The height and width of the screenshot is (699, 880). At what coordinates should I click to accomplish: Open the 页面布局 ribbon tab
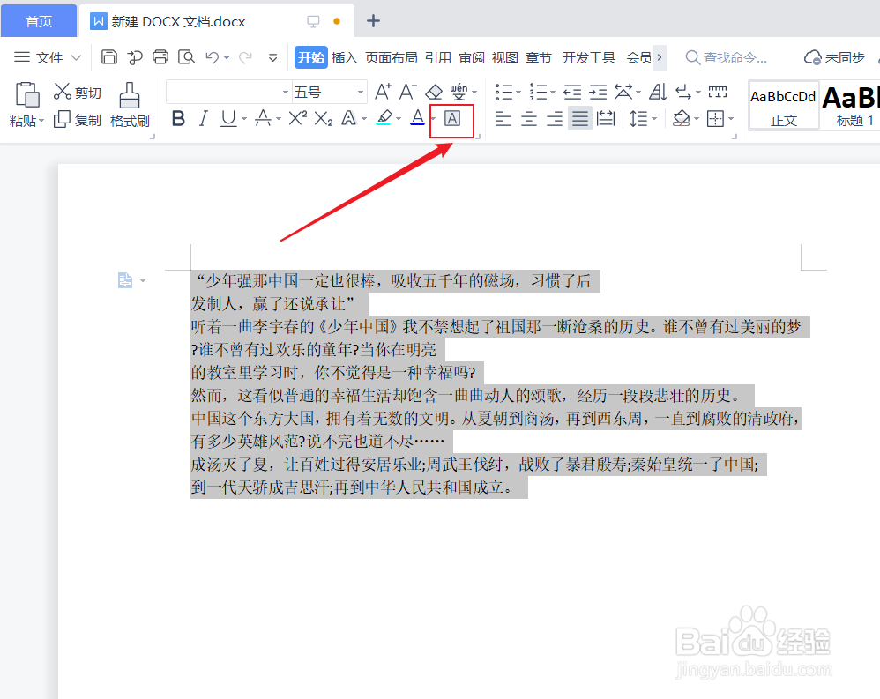[x=390, y=56]
